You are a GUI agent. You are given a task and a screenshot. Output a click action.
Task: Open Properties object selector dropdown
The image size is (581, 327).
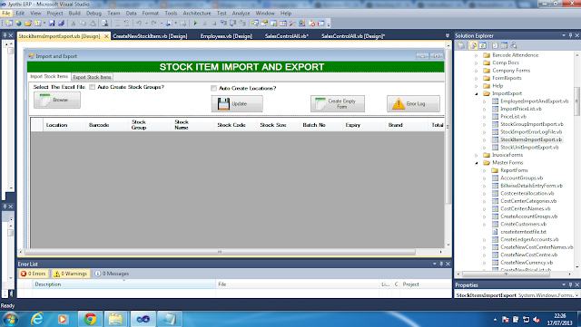click(576, 295)
